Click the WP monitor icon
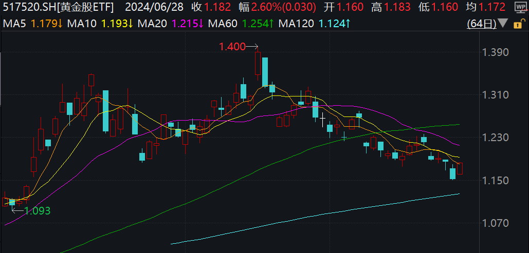The height and width of the screenshot is (253, 529). tap(521, 7)
